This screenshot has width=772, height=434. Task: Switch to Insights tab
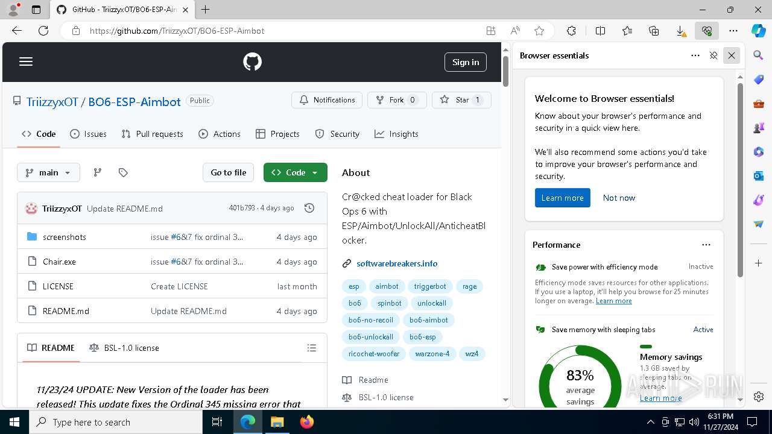point(396,134)
